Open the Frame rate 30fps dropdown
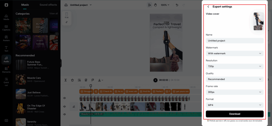Screen dimensions: 272x126 [235, 92]
